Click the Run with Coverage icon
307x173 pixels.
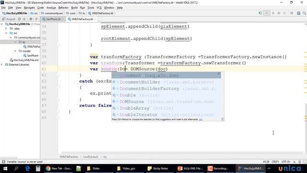pyautogui.click(x=284, y=13)
